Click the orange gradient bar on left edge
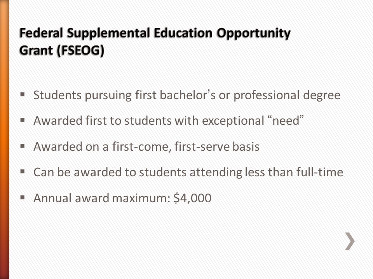Image resolution: width=373 pixels, height=279 pixels. pyautogui.click(x=5, y=139)
